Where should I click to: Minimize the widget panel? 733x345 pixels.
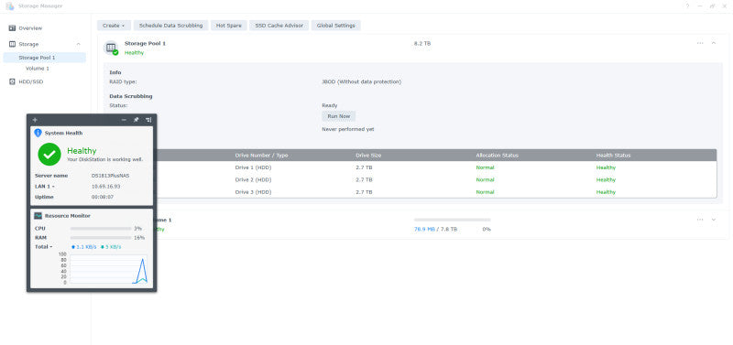(124, 120)
